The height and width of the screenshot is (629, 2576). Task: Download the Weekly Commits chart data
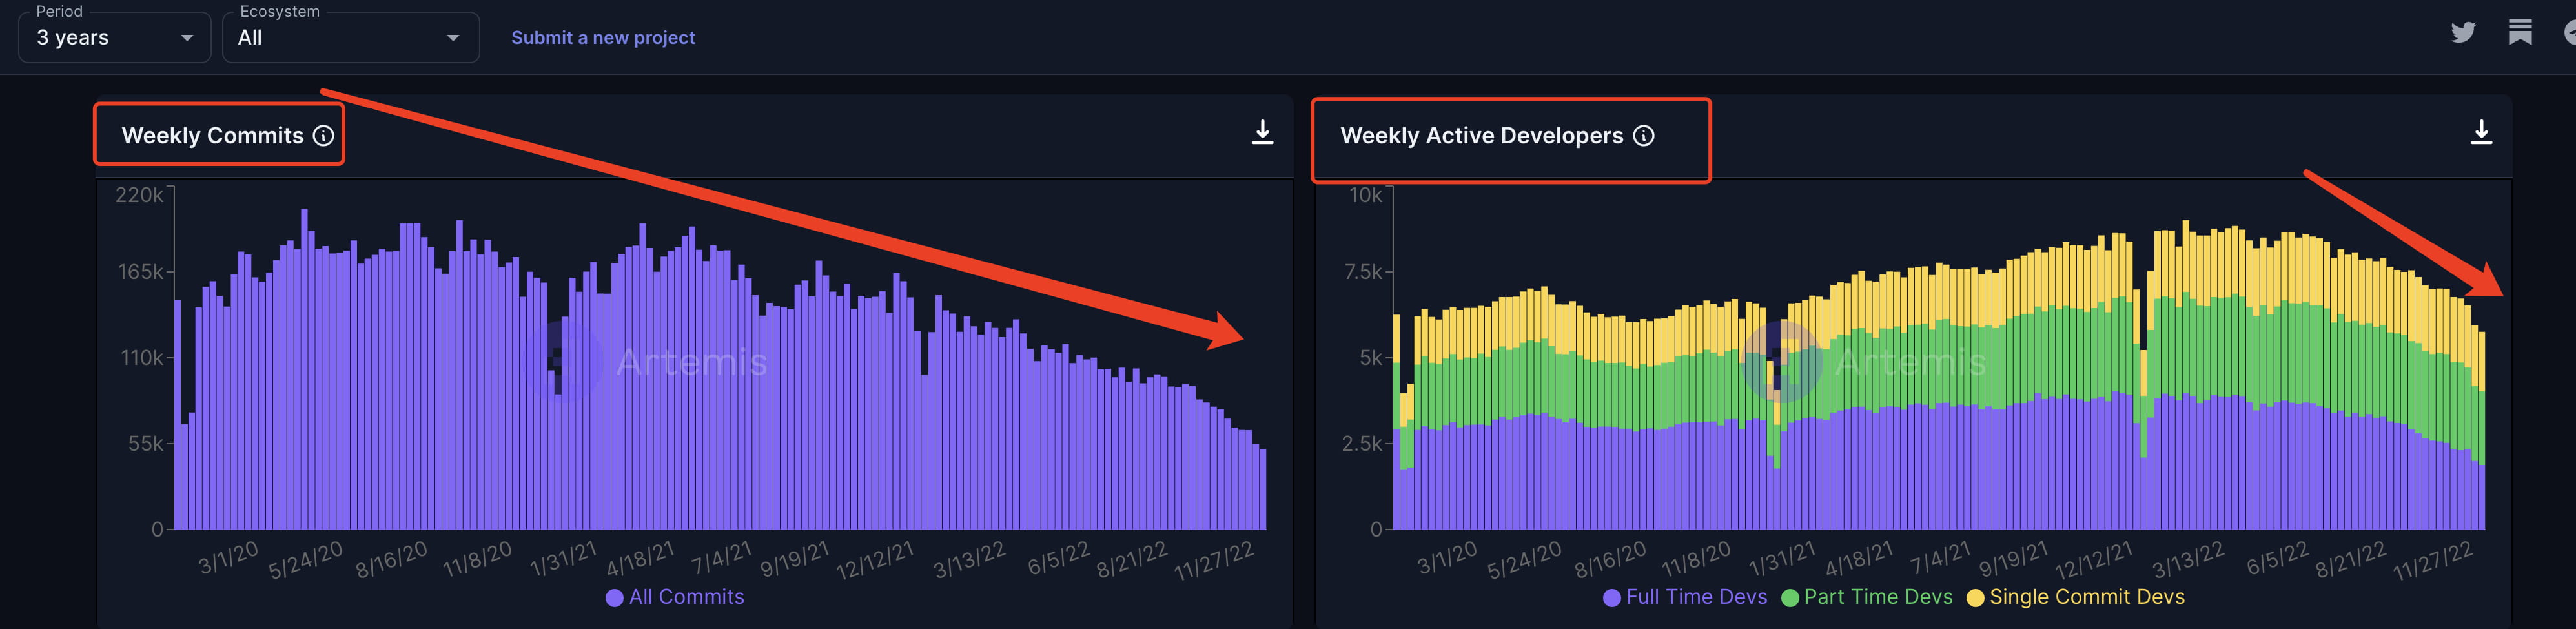(1262, 133)
